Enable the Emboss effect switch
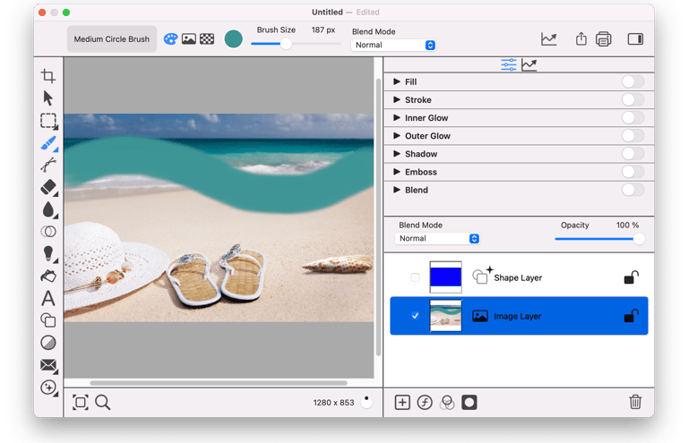The image size is (688, 443). pos(632,172)
